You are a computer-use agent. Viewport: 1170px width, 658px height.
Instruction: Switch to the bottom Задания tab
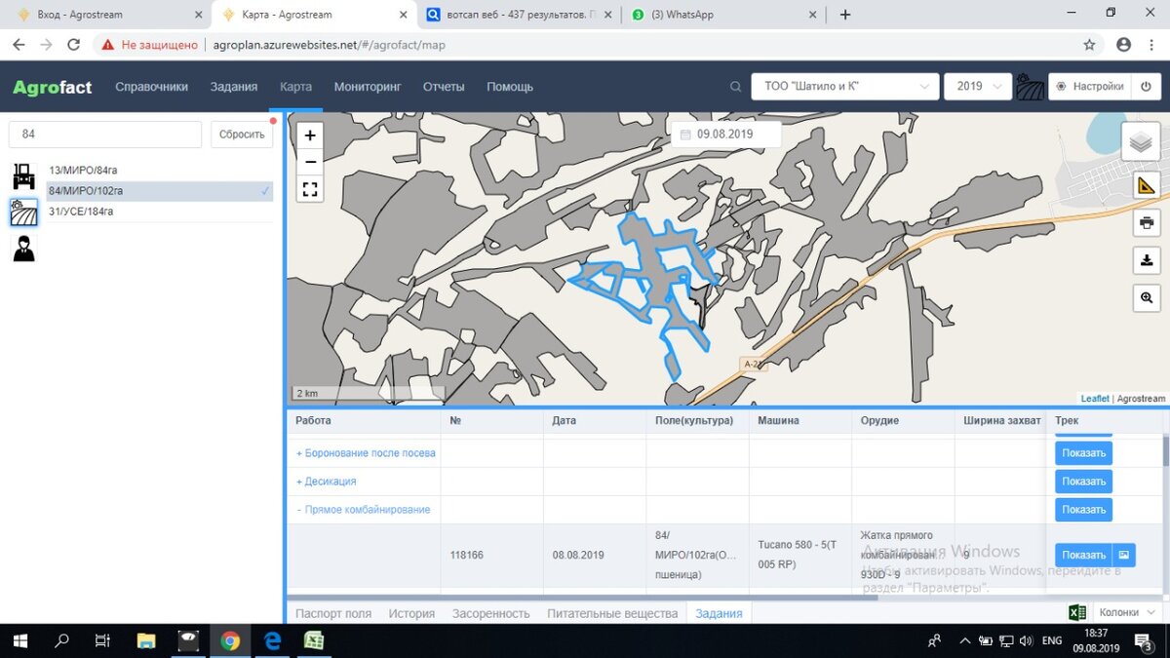pyautogui.click(x=719, y=613)
